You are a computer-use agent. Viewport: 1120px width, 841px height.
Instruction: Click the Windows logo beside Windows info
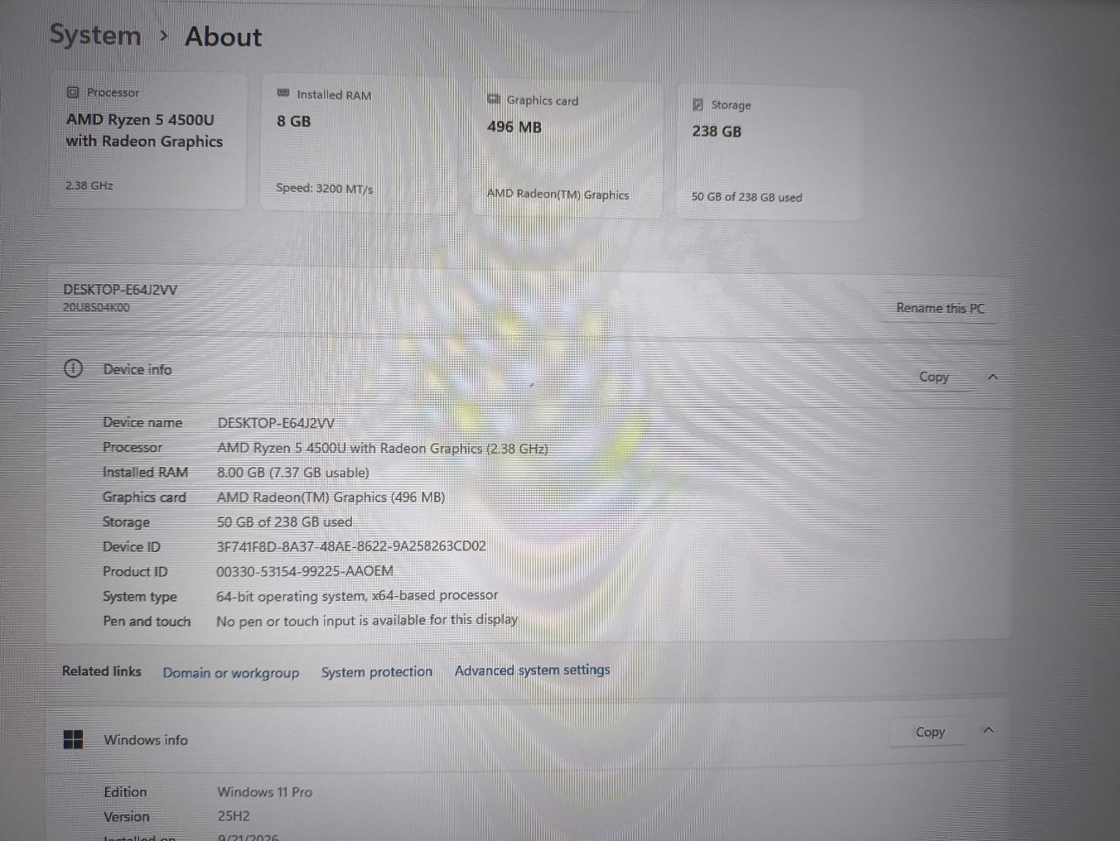[x=73, y=739]
